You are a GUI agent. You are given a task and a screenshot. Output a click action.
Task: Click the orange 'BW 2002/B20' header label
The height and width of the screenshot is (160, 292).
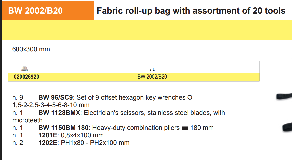(36, 11)
